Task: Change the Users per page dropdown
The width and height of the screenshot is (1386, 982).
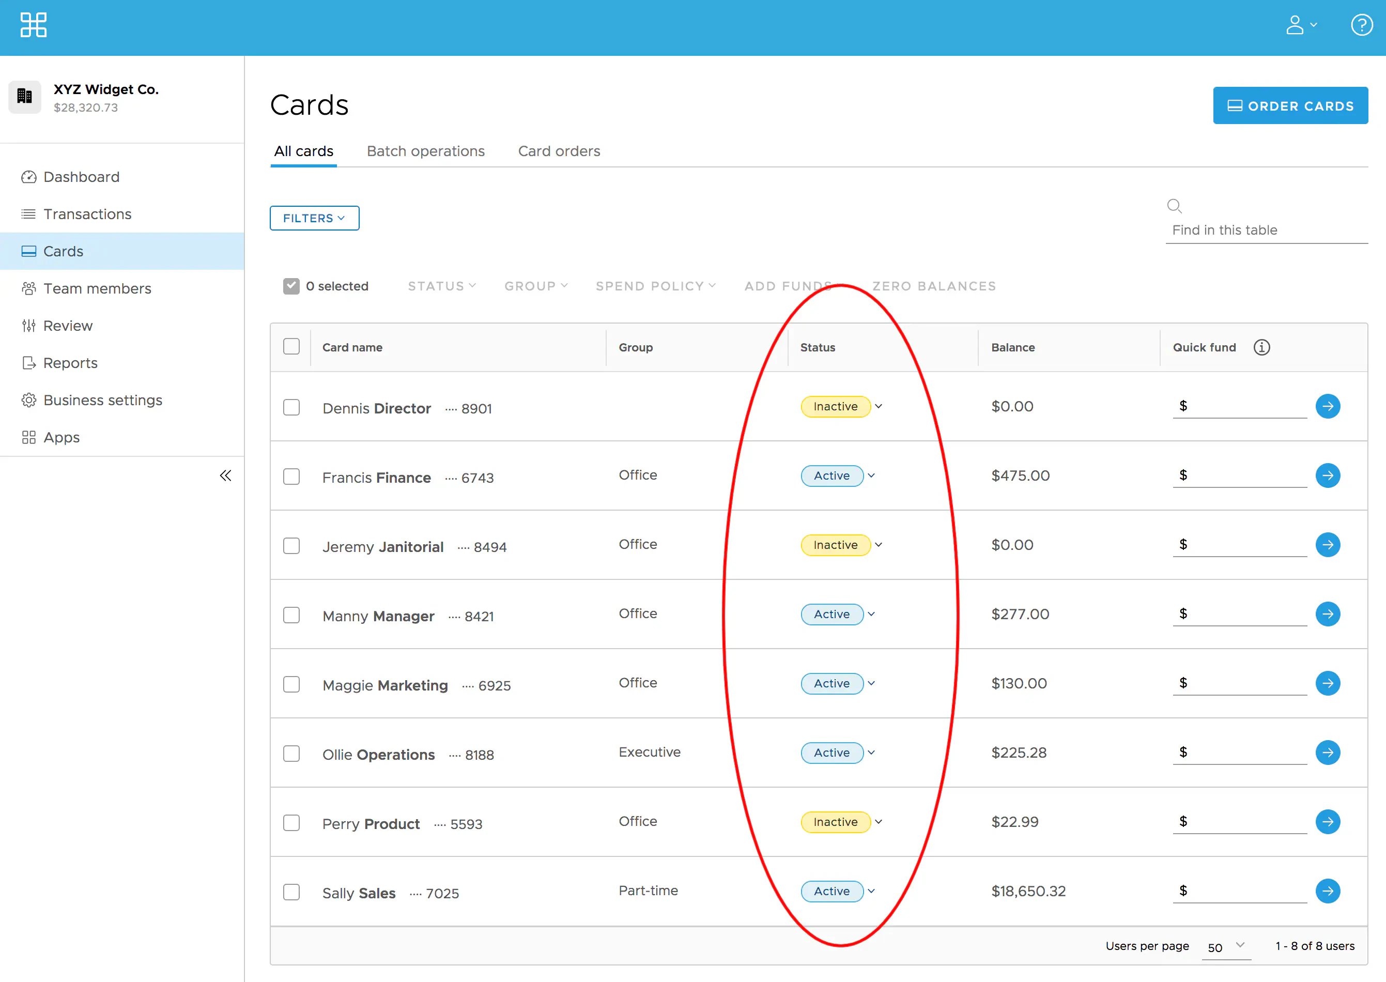Action: (x=1226, y=947)
